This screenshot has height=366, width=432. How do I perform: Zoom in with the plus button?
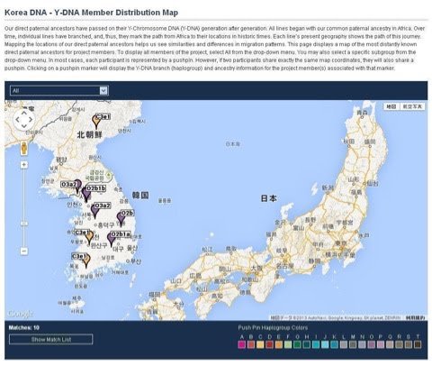tap(24, 165)
